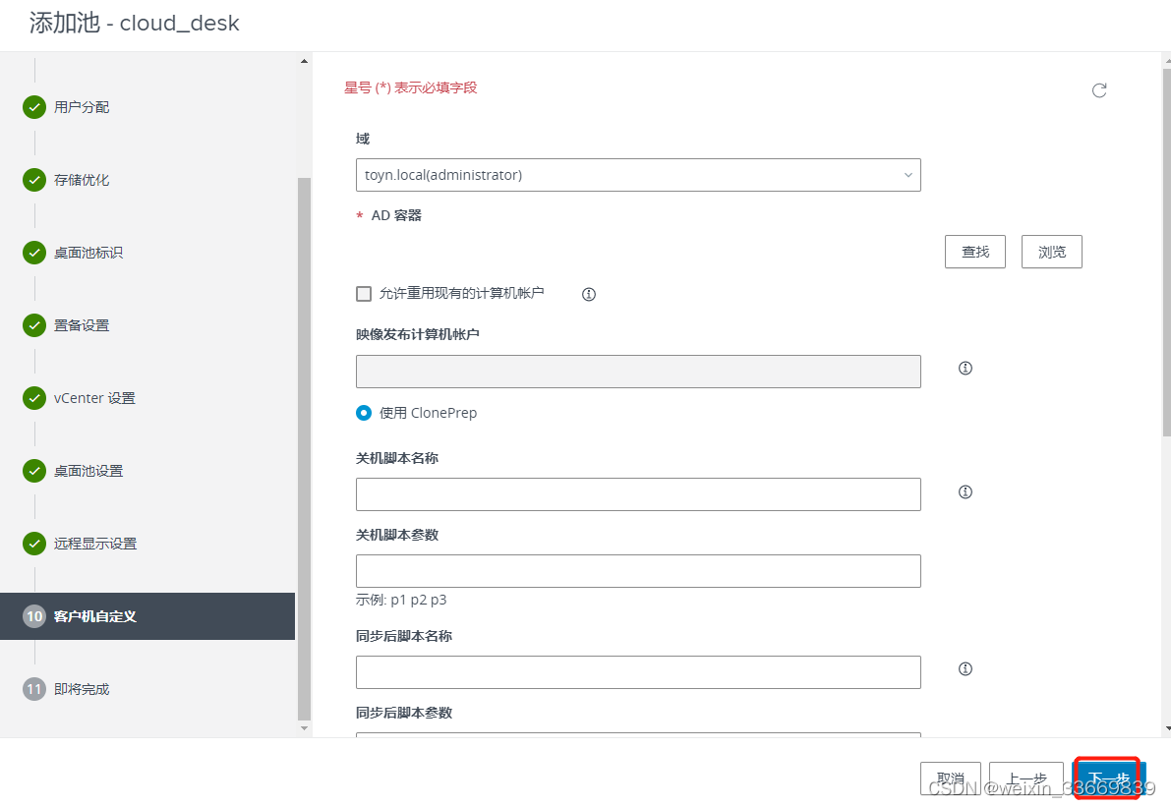Screen dimensions: 1171x807
Task: Show info icon for 关机脚本名称 field
Action: tap(965, 491)
